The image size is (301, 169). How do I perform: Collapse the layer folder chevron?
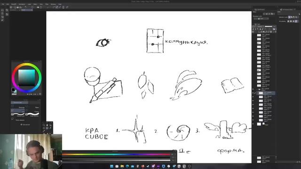(257, 89)
